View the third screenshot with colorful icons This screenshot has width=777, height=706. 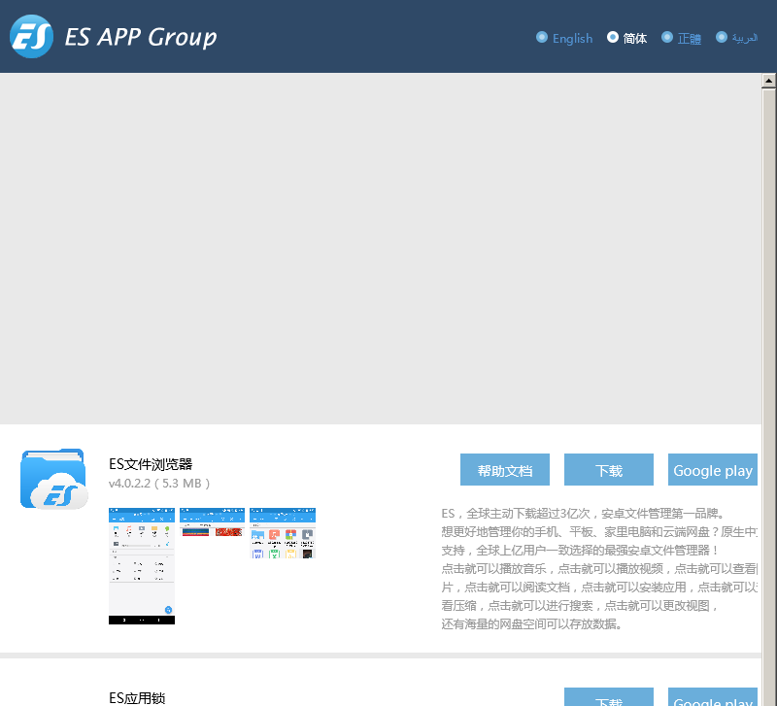click(x=283, y=533)
